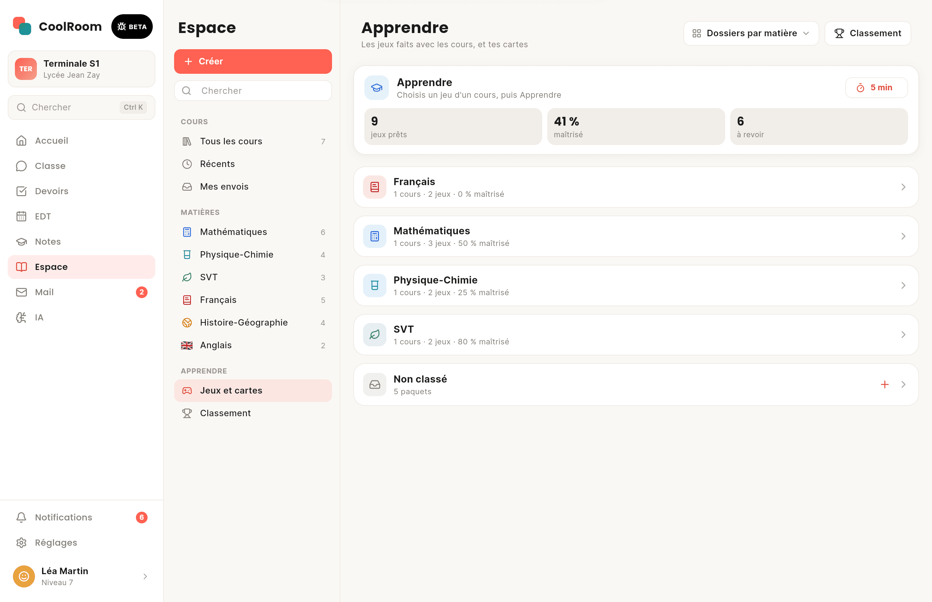The height and width of the screenshot is (602, 932).
Task: Expand the SVT folder chevron
Action: [904, 335]
